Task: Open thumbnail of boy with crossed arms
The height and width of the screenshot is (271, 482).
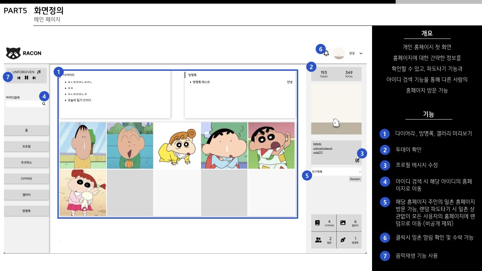Action: (x=224, y=145)
